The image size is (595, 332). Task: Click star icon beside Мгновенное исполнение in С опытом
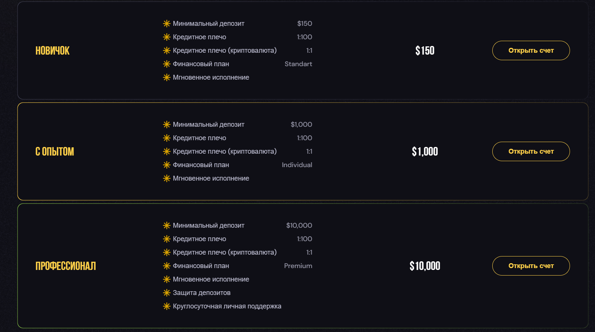point(167,178)
